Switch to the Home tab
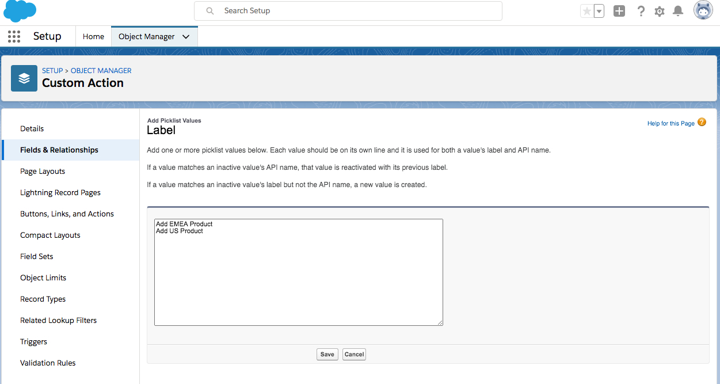Viewport: 720px width, 384px height. pos(93,36)
